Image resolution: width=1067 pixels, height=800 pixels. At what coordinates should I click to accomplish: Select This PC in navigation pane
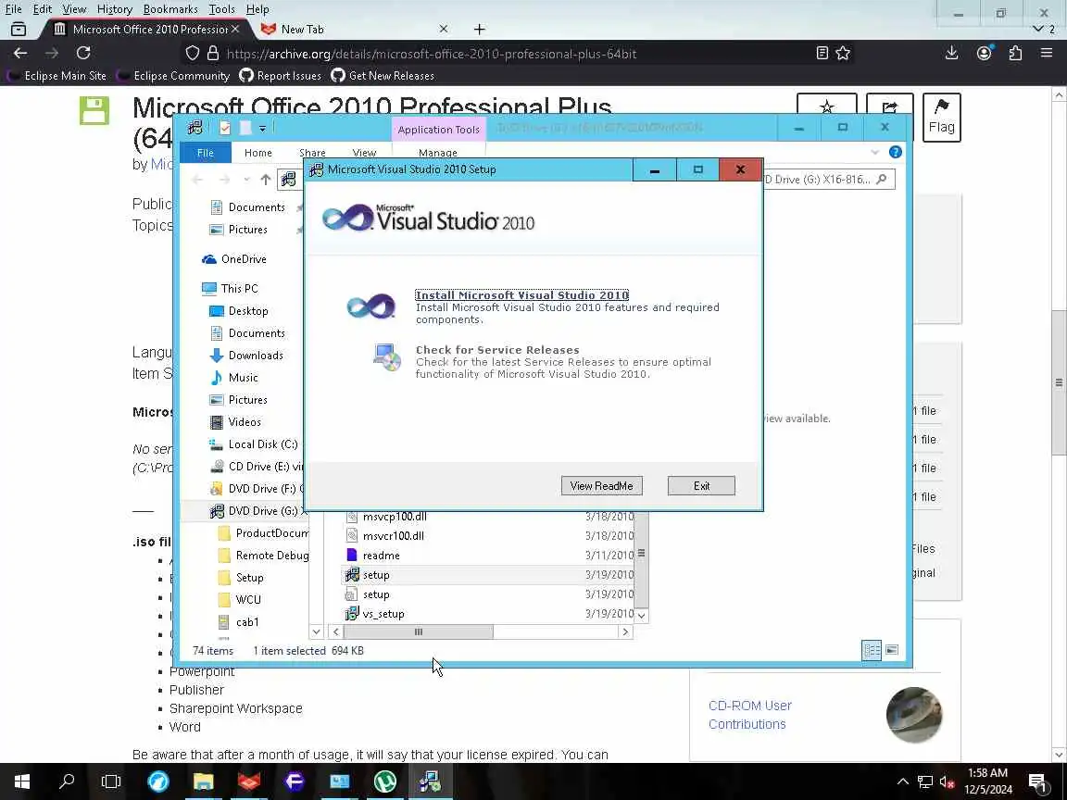coord(230,289)
